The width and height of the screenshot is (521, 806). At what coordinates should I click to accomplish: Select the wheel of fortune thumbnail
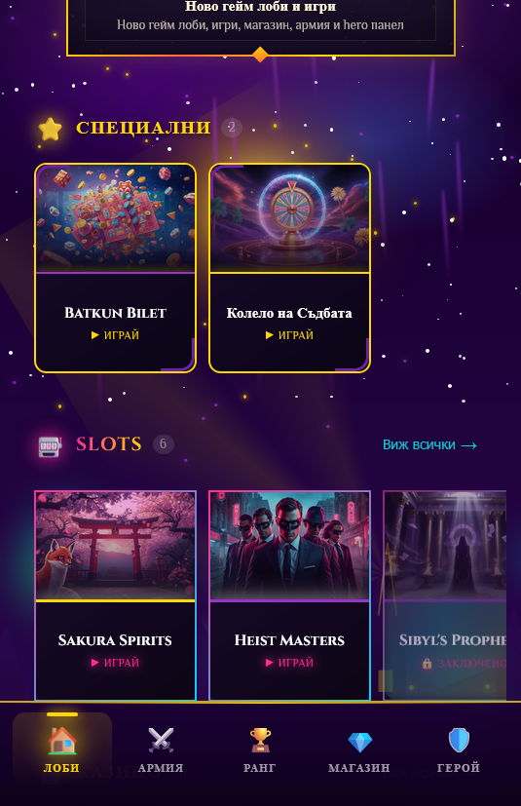(x=290, y=218)
